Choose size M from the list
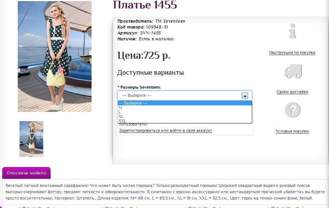Viewport: 329px width, 208px height. point(185,108)
